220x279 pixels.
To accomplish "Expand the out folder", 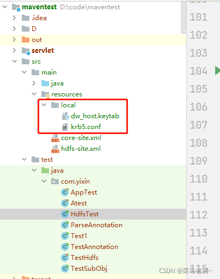I will point(14,40).
